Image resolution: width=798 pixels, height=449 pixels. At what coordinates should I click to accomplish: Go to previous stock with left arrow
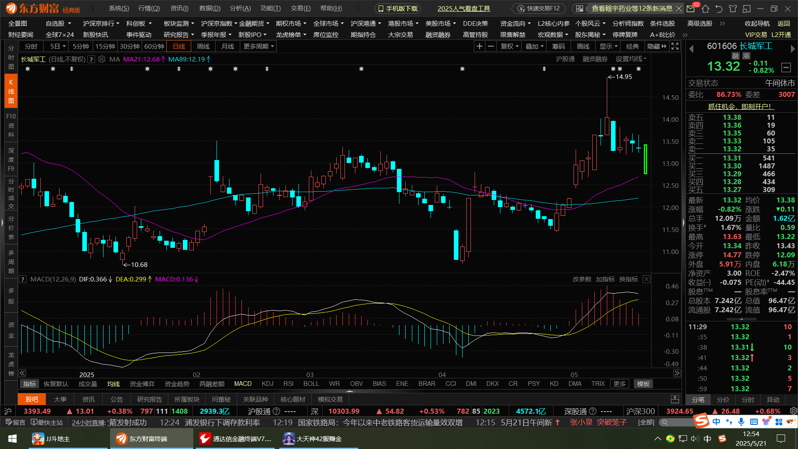point(691,49)
